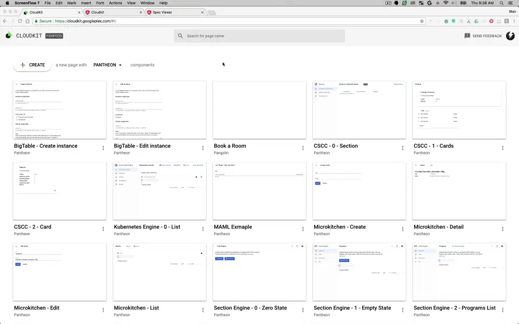The image size is (519, 324).
Task: Open macOS Spotlight search icon
Action: click(502, 3)
